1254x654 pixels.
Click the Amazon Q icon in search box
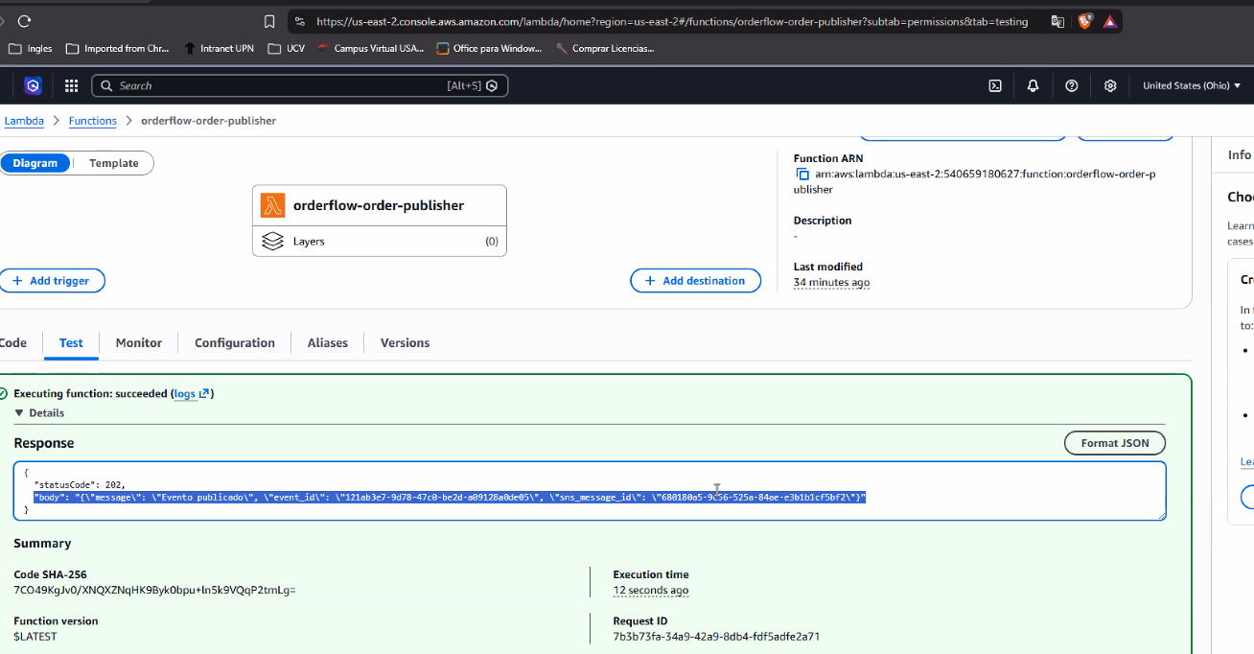click(x=492, y=85)
